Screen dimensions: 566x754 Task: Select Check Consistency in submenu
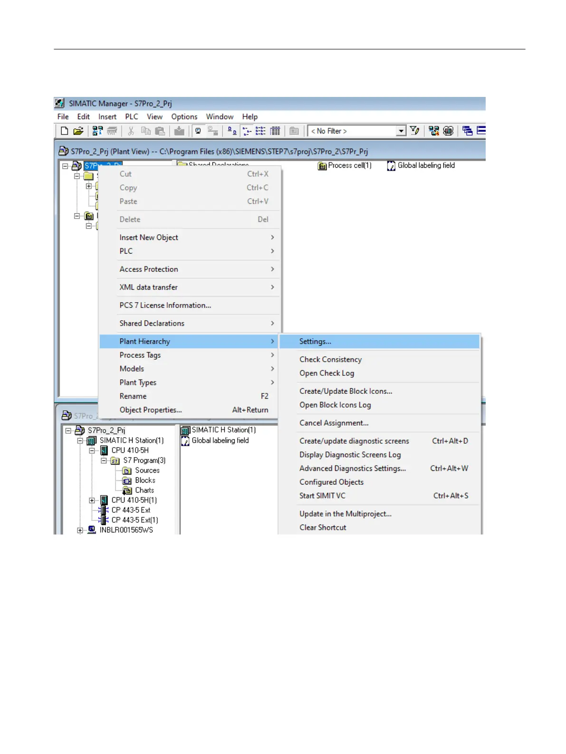point(379,360)
